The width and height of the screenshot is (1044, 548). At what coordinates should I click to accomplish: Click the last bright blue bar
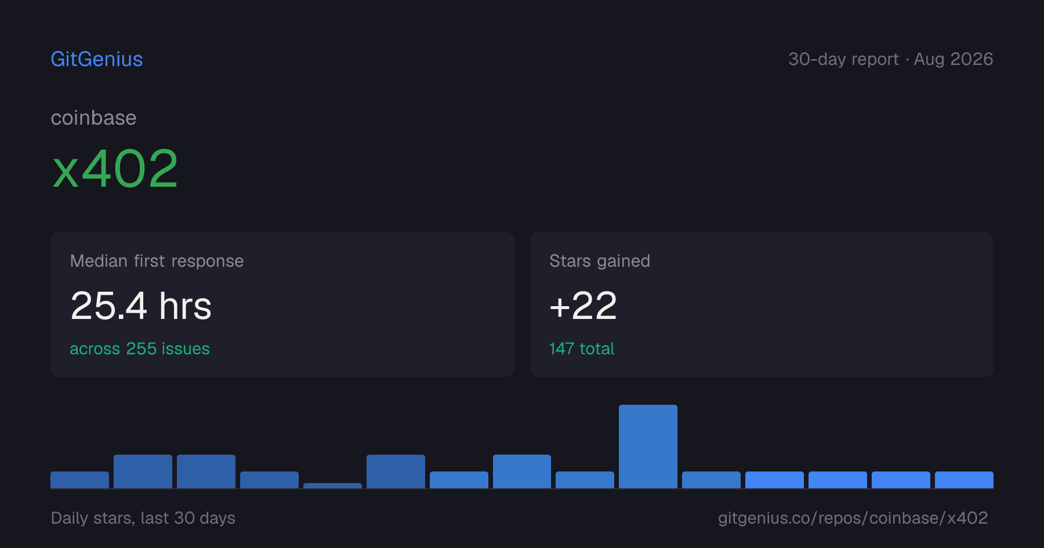(964, 480)
